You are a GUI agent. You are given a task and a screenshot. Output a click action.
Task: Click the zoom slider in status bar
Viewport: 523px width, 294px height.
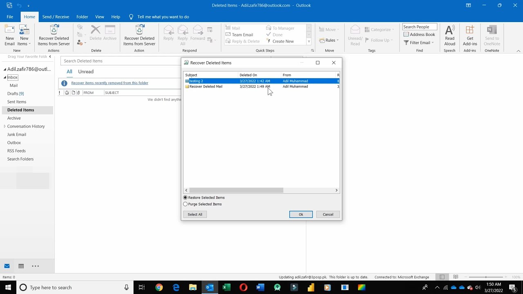pos(486,277)
